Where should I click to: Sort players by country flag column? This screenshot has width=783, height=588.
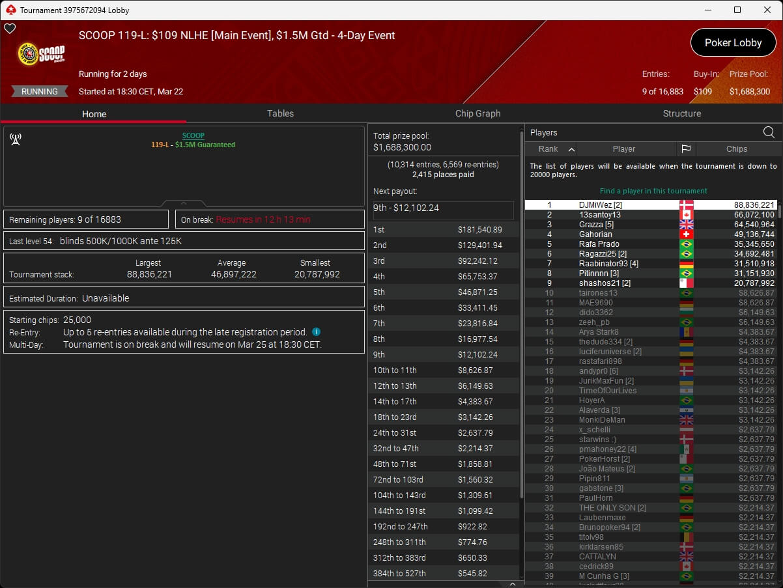[686, 149]
